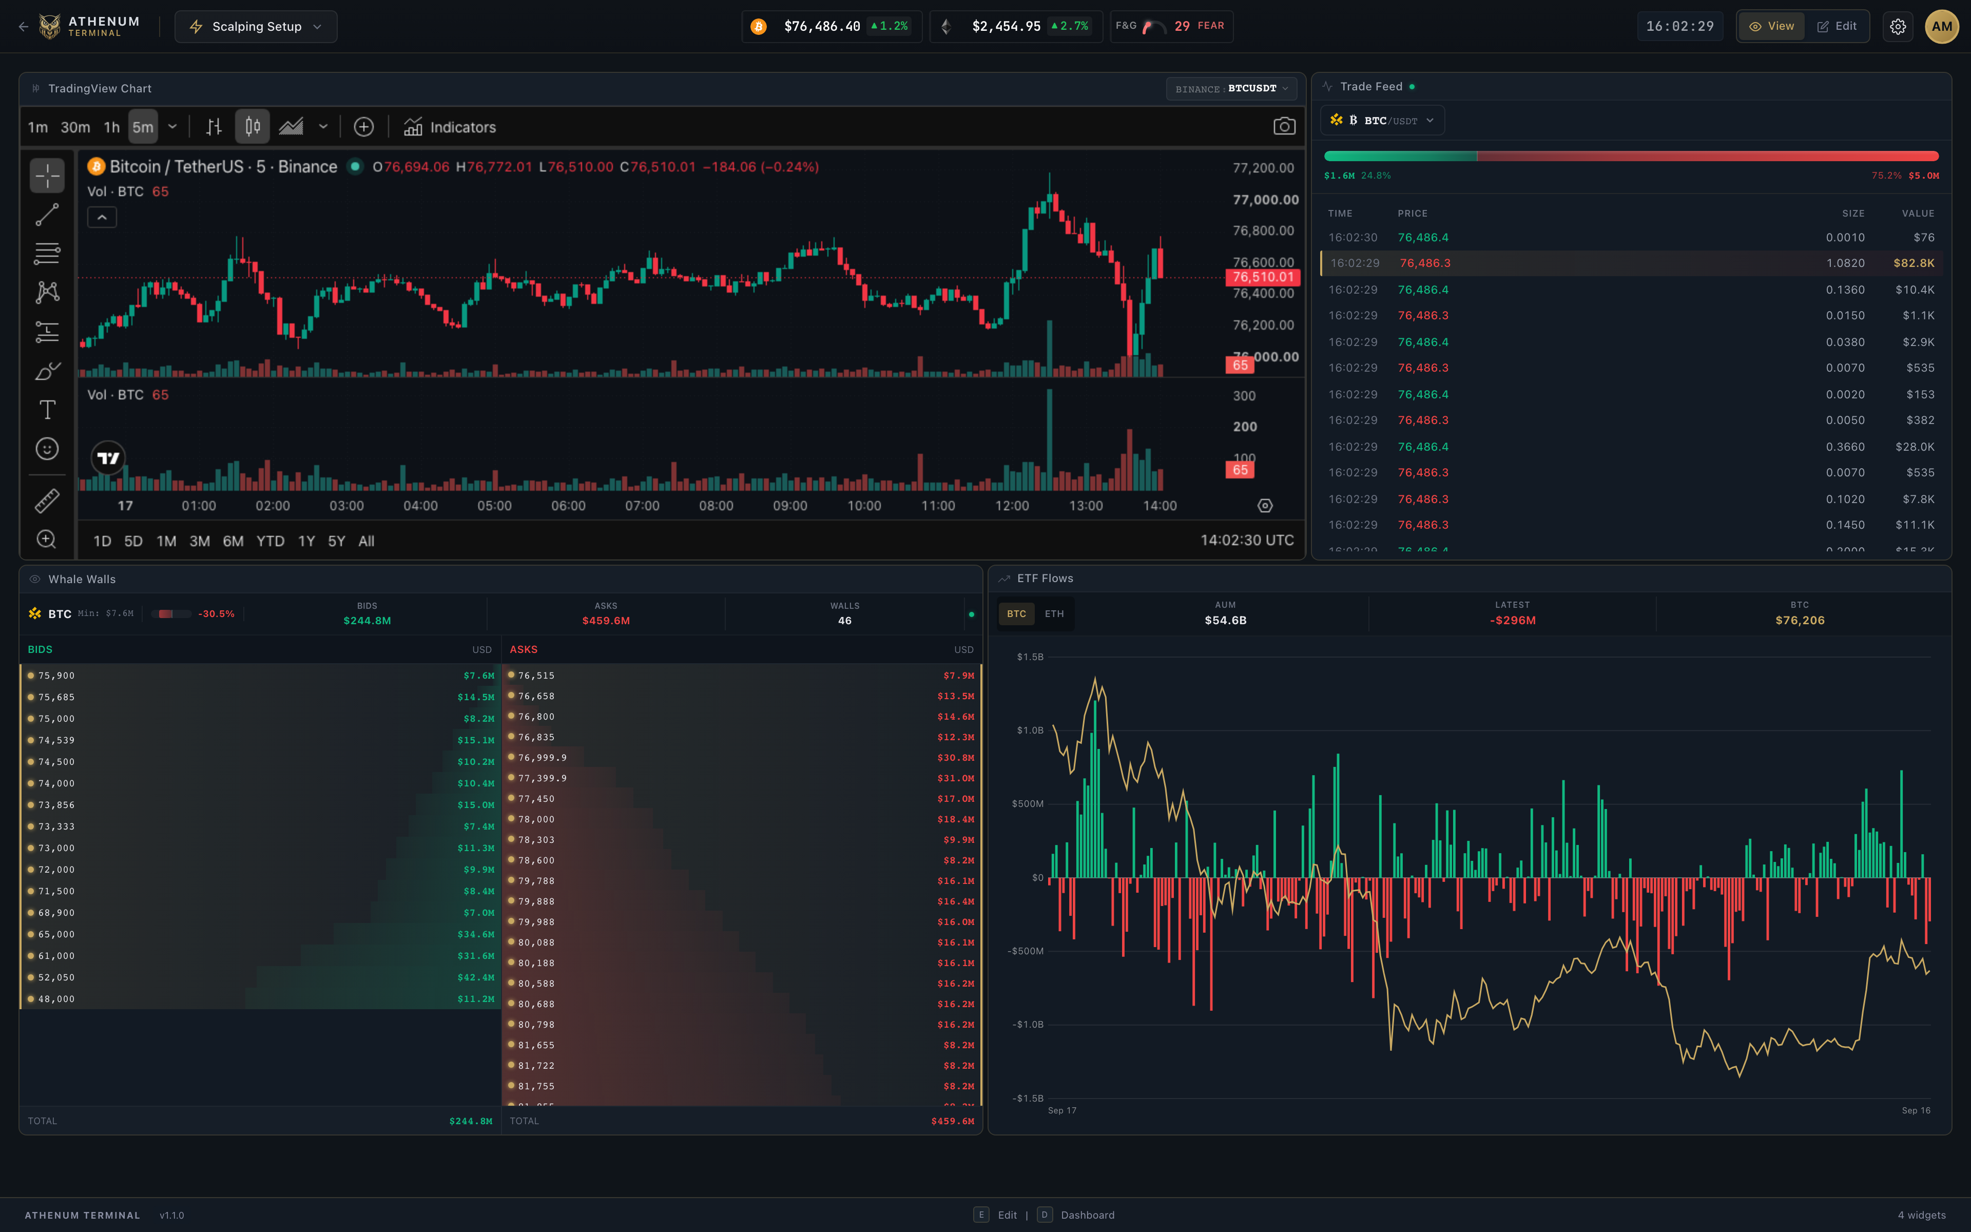Switch dashboard to View mode
Screen dimensions: 1971x1232
point(1771,26)
